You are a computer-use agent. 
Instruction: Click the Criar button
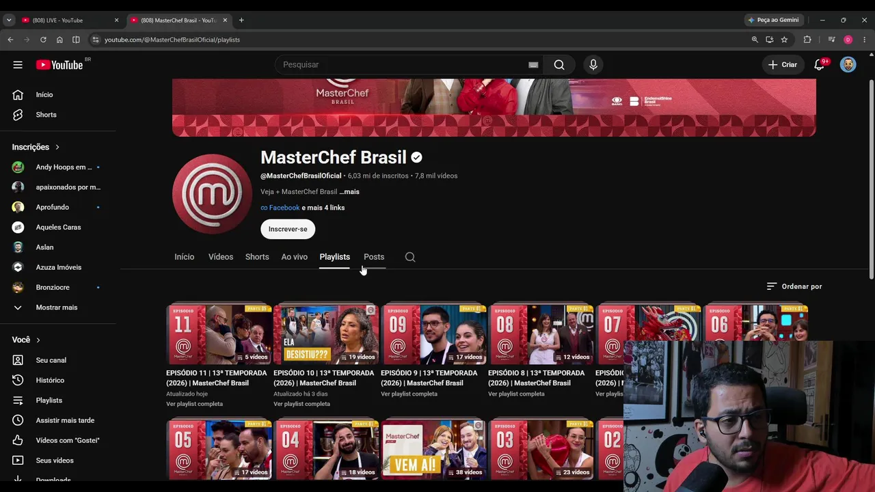coord(783,65)
